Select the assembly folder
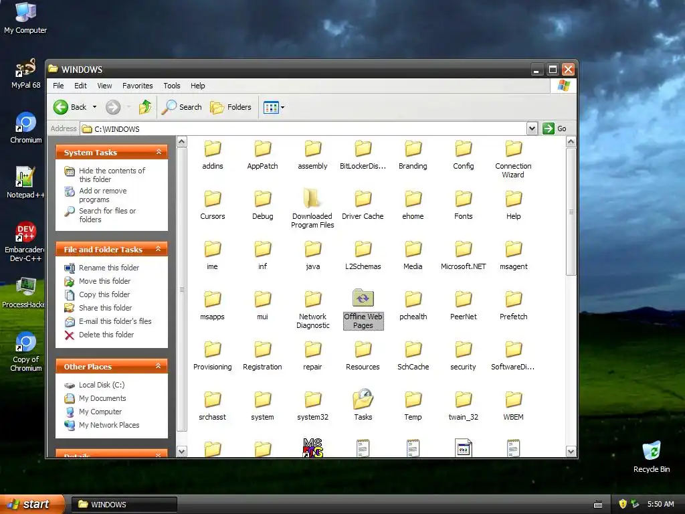Screen dimensions: 685x514 (x=313, y=155)
